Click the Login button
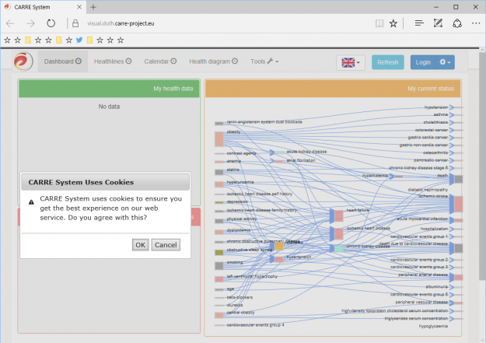Viewport: 486px width, 343px height. click(x=422, y=62)
